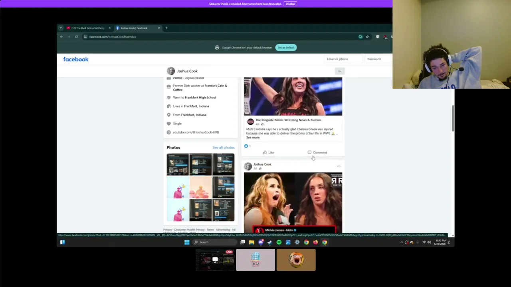Open the Privacy footer link

click(168, 230)
